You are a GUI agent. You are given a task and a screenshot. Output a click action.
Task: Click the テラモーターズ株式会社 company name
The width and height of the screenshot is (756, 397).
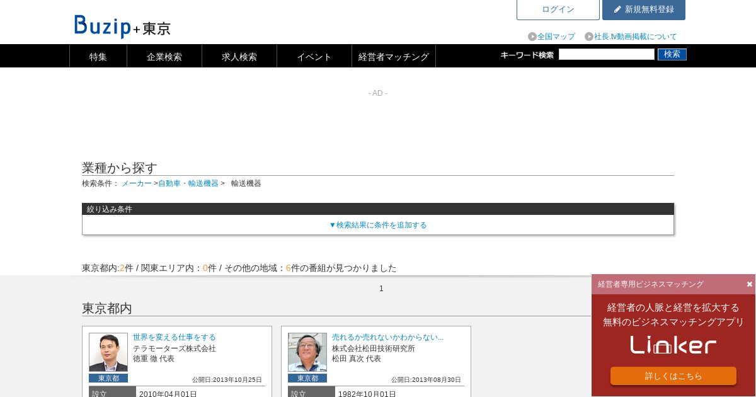pos(175,348)
